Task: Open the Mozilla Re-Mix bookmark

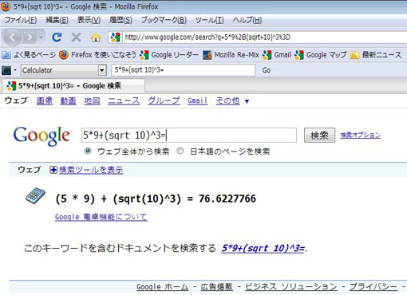Action: pyautogui.click(x=231, y=55)
